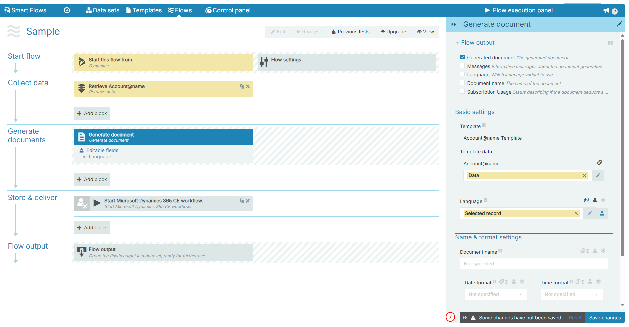Clear the Data value from Account@name field

[x=584, y=176]
